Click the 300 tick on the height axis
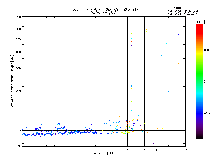The width and height of the screenshot is (218, 163). pos(18,68)
